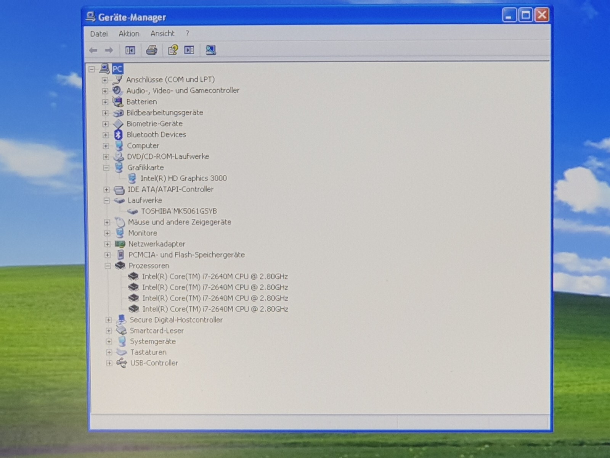Viewport: 610px width, 458px height.
Task: Click the Anschlüsse (COM und LPT) port icon
Action: tap(118, 79)
